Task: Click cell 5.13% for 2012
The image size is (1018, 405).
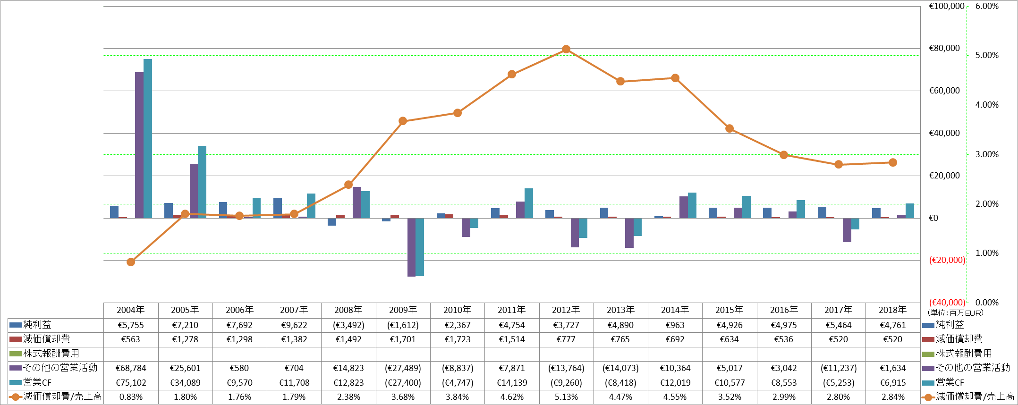Action: (x=566, y=397)
